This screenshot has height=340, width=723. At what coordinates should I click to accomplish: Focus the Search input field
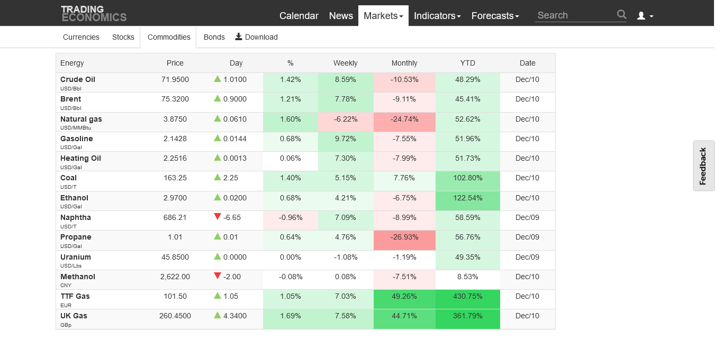(x=575, y=15)
